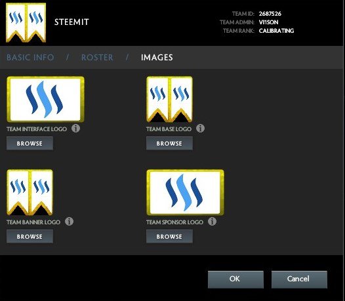Click the Team Rank value CALIBRATING
Screen dimensions: 345x301
coord(276,31)
